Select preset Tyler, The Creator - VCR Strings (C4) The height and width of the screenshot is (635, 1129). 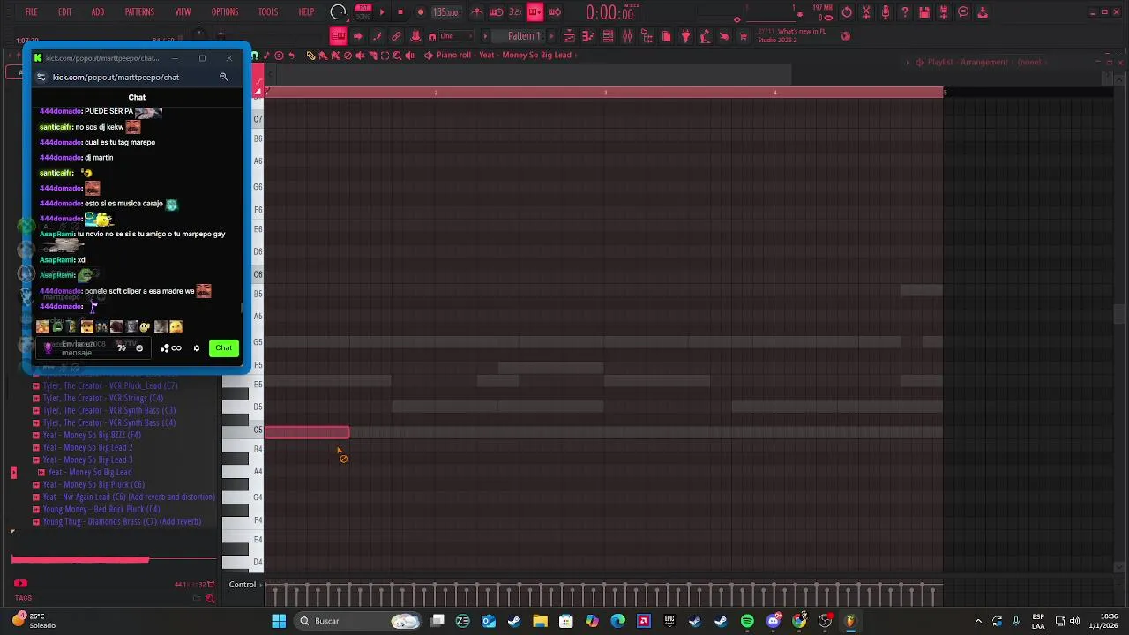coord(103,399)
